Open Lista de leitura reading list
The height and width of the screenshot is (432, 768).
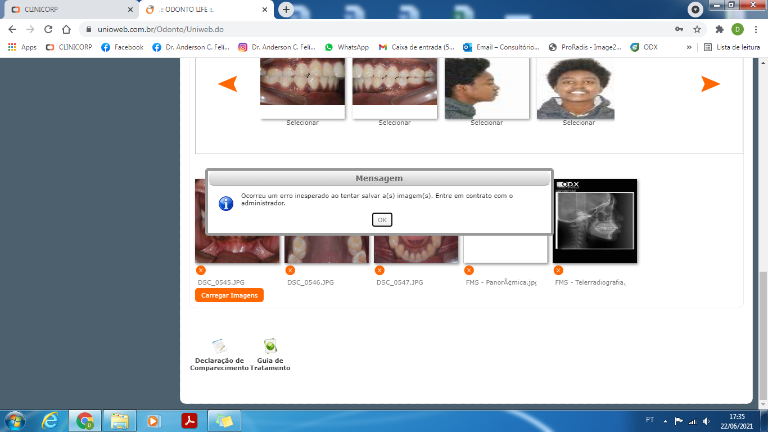732,47
